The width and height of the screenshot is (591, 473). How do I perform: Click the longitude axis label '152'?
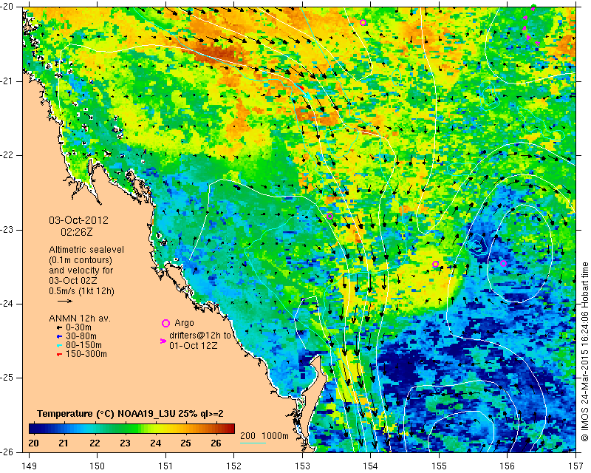pos(234,466)
